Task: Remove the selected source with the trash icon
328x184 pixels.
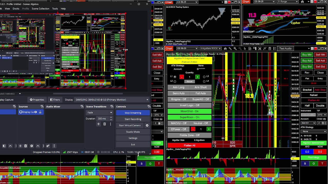Action: [26, 146]
